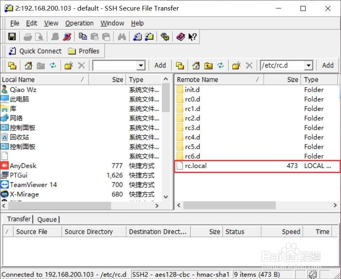The image size is (341, 279).
Task: Click the Home directory icon on remote toolbar
Action: point(195,65)
